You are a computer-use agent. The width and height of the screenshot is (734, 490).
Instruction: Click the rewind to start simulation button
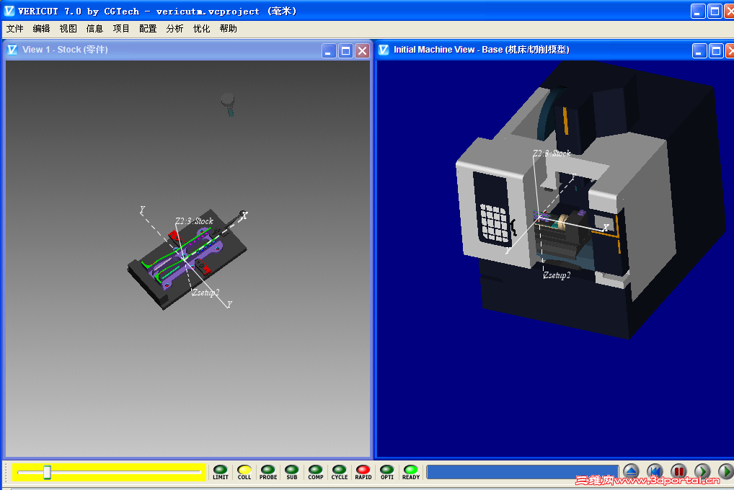click(x=655, y=471)
